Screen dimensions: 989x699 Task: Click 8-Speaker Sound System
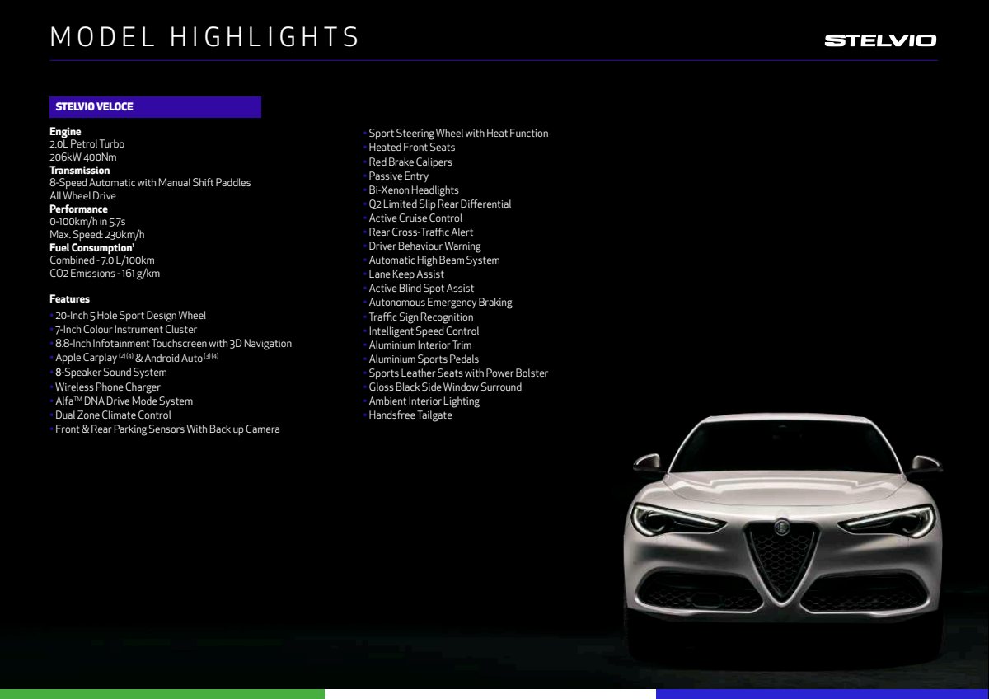[110, 373]
